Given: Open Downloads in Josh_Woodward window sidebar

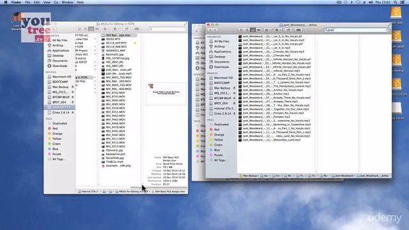Looking at the screenshot, I should click(222, 67).
